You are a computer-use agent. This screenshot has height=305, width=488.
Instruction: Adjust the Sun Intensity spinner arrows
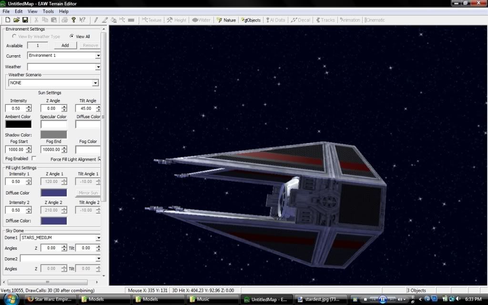[29, 108]
